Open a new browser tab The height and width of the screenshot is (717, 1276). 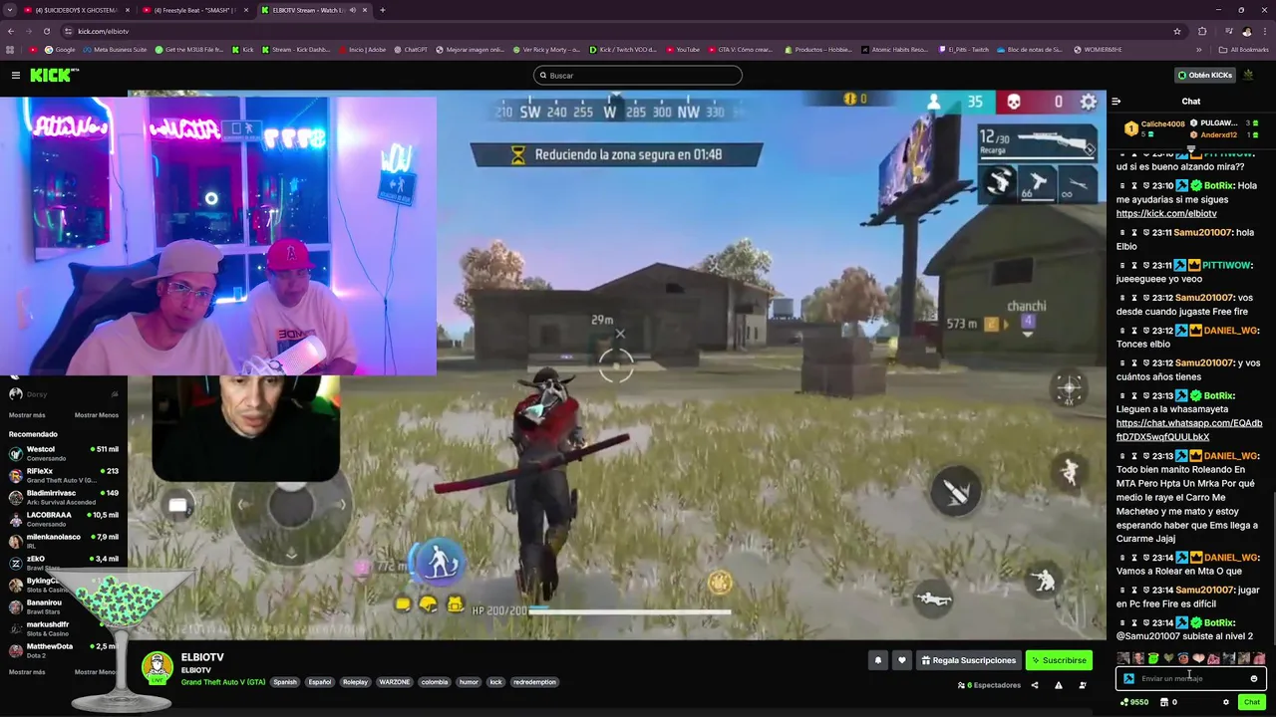click(x=383, y=10)
